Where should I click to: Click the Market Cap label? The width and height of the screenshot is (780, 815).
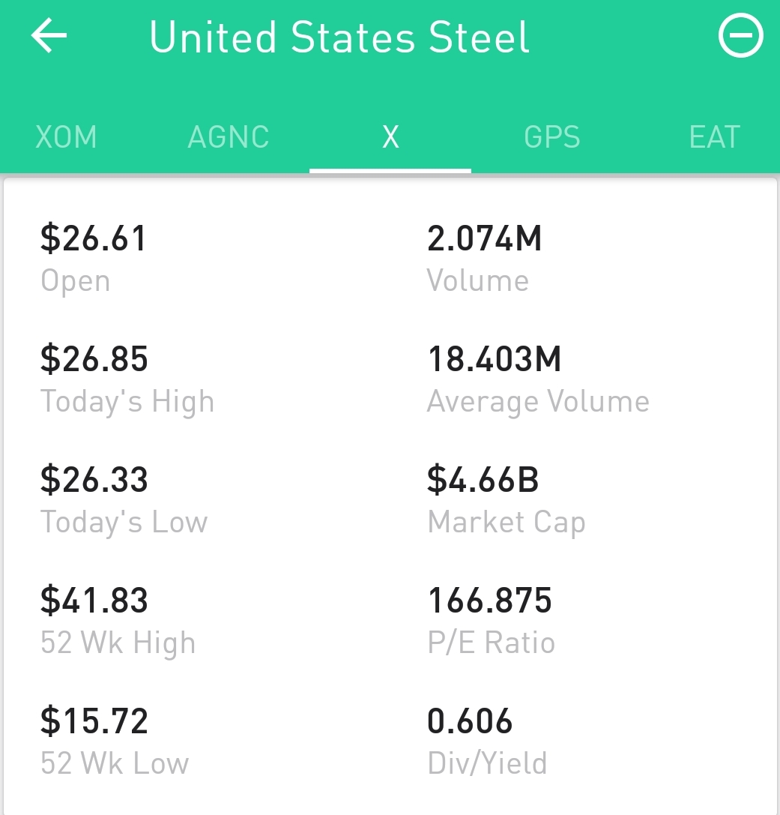pyautogui.click(x=507, y=522)
